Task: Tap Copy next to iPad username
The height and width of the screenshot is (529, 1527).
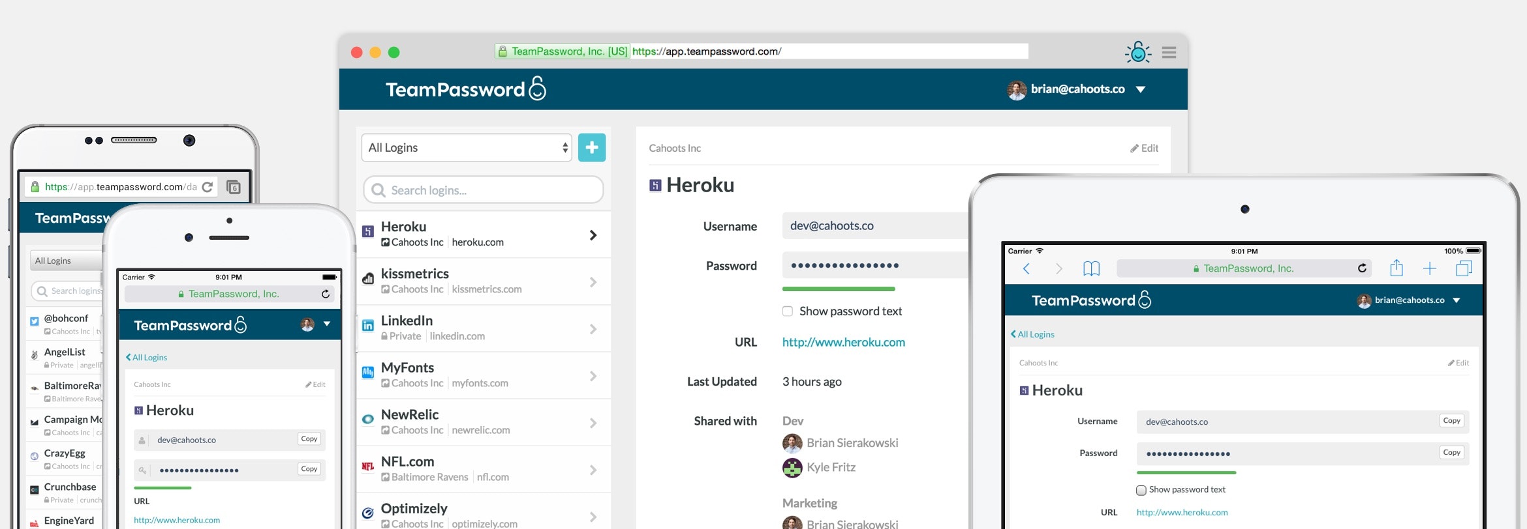Action: click(1451, 421)
